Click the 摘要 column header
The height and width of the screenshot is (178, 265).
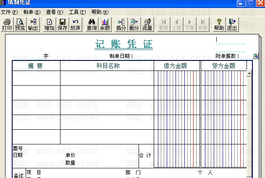pyautogui.click(x=36, y=65)
